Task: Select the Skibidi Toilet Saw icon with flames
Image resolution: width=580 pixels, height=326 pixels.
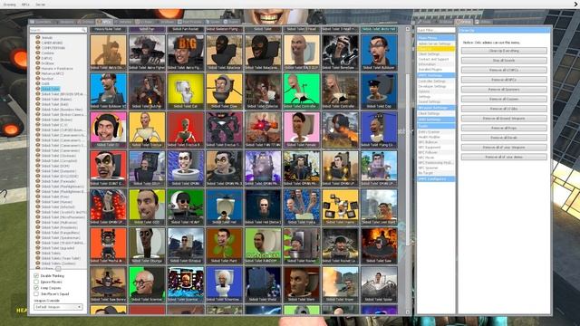Action: pyautogui.click(x=379, y=245)
